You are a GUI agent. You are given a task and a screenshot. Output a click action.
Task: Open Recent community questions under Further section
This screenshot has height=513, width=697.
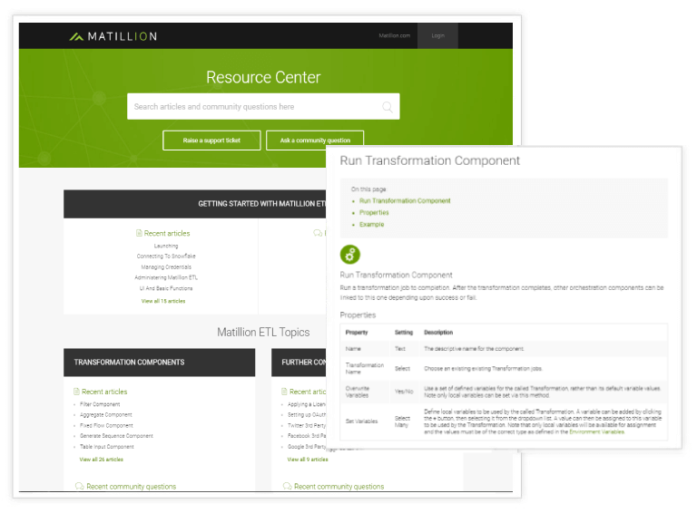(339, 487)
